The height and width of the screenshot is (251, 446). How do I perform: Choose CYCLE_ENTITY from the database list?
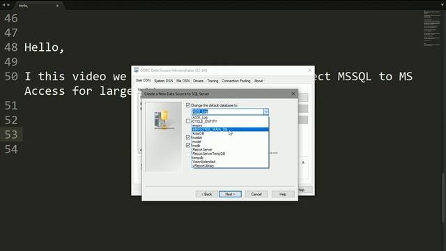(x=230, y=121)
